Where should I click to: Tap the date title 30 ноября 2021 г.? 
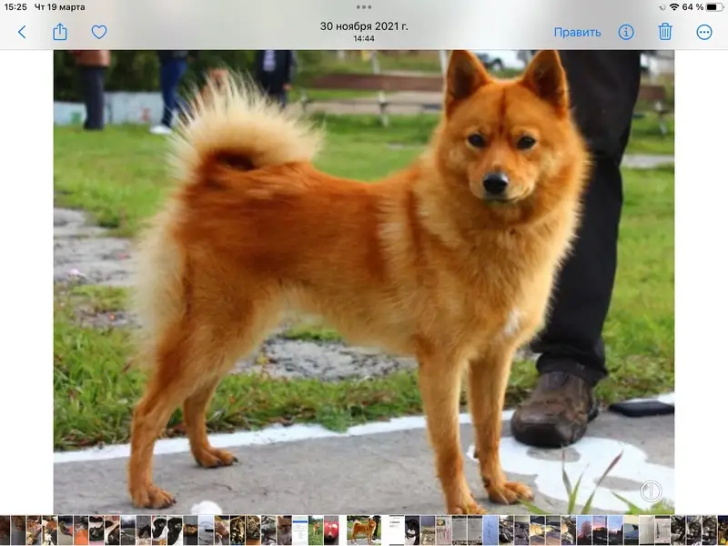(364, 26)
